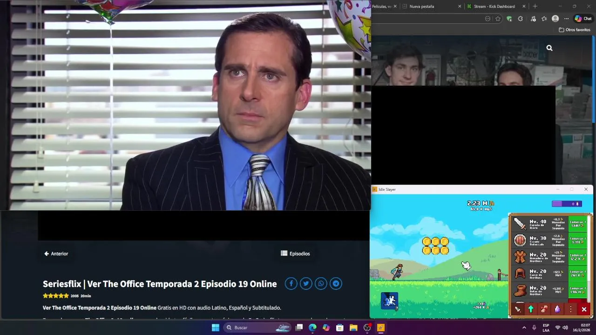Share episode on Telegram
This screenshot has height=335, width=596.
(336, 283)
